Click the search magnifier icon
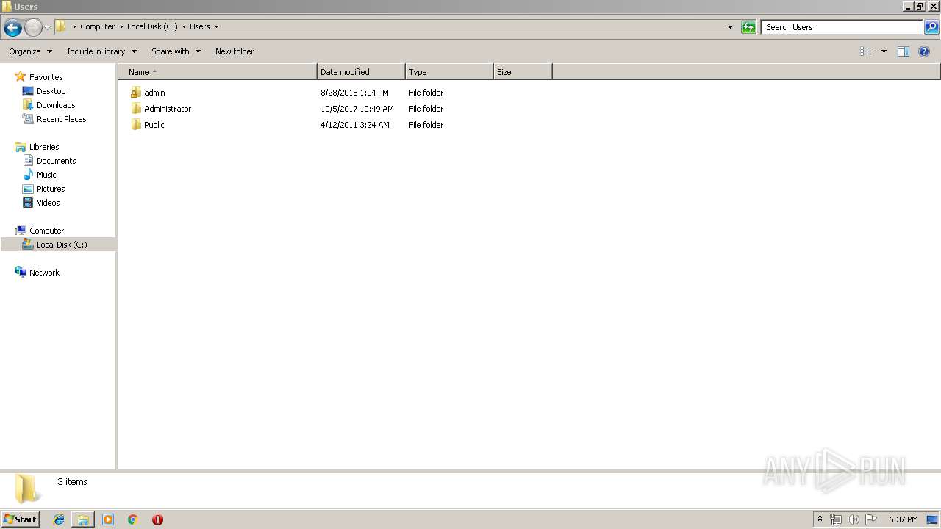The height and width of the screenshot is (529, 941). pos(931,27)
